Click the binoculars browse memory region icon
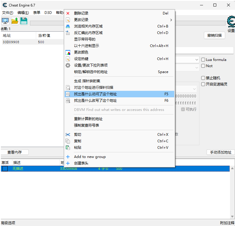The height and width of the screenshot is (226, 235). click(68, 26)
